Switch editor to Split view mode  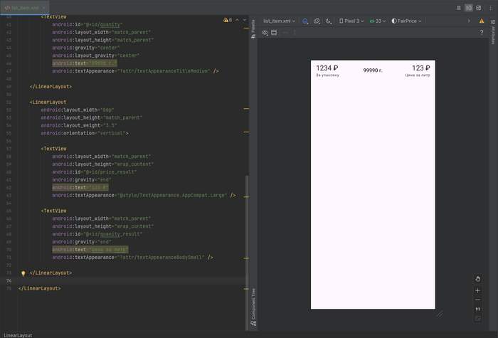click(469, 7)
